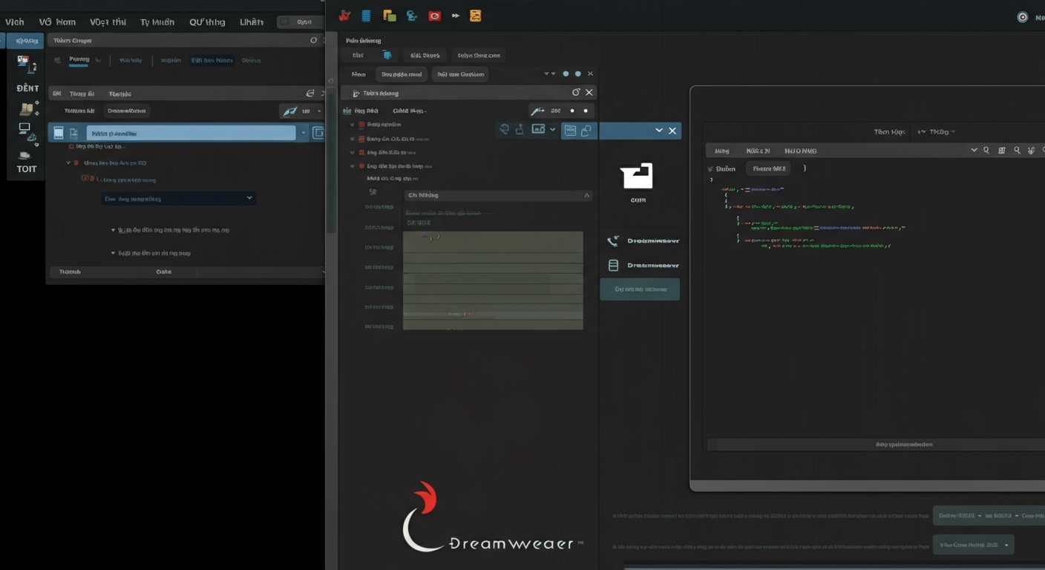Select the feather pen tool in the left panel
Viewport: 1045px width, 570px height.
click(x=289, y=111)
